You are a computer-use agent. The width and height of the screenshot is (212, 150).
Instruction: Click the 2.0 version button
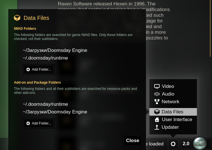[186, 144]
